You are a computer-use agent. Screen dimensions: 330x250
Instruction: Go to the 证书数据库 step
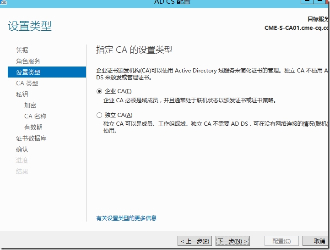click(x=31, y=139)
